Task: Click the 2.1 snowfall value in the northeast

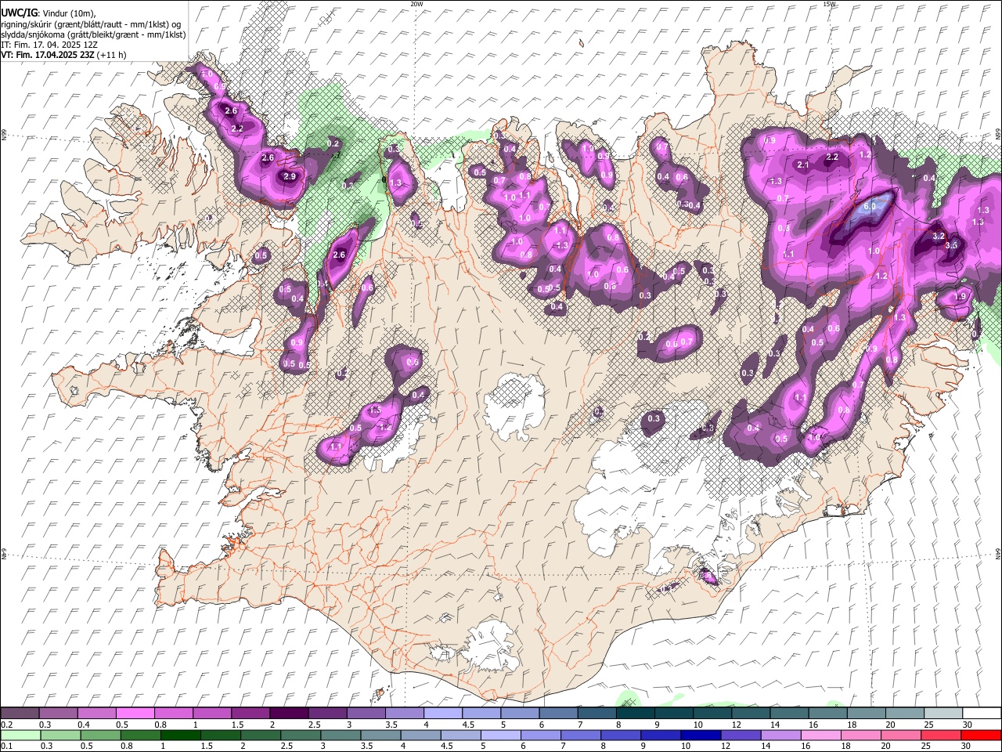Action: 802,164
